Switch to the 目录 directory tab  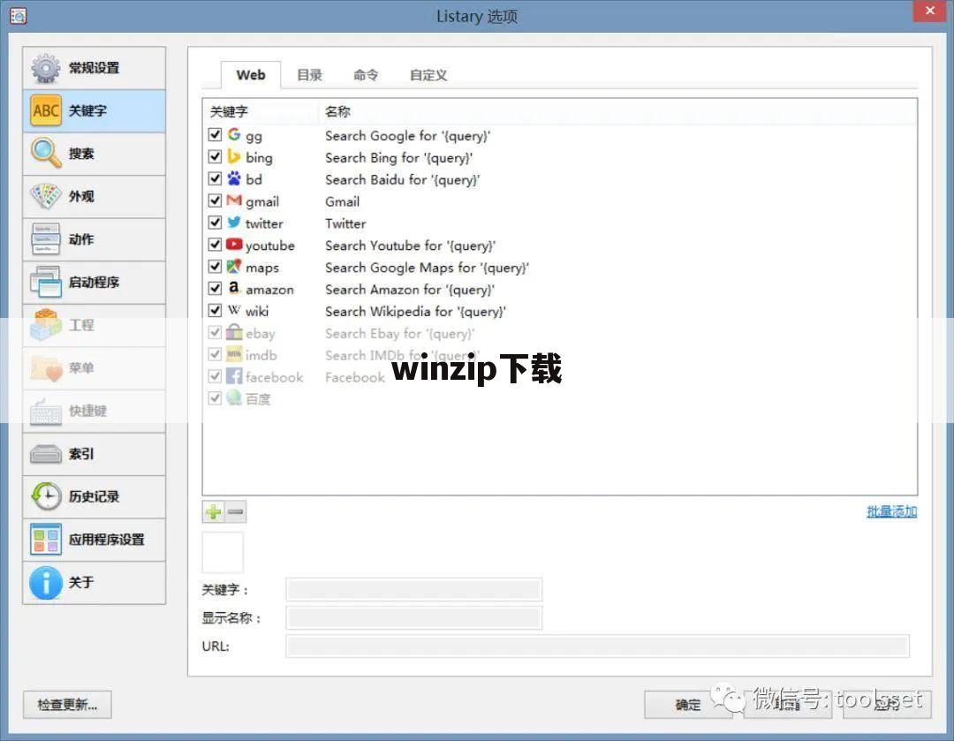[310, 75]
